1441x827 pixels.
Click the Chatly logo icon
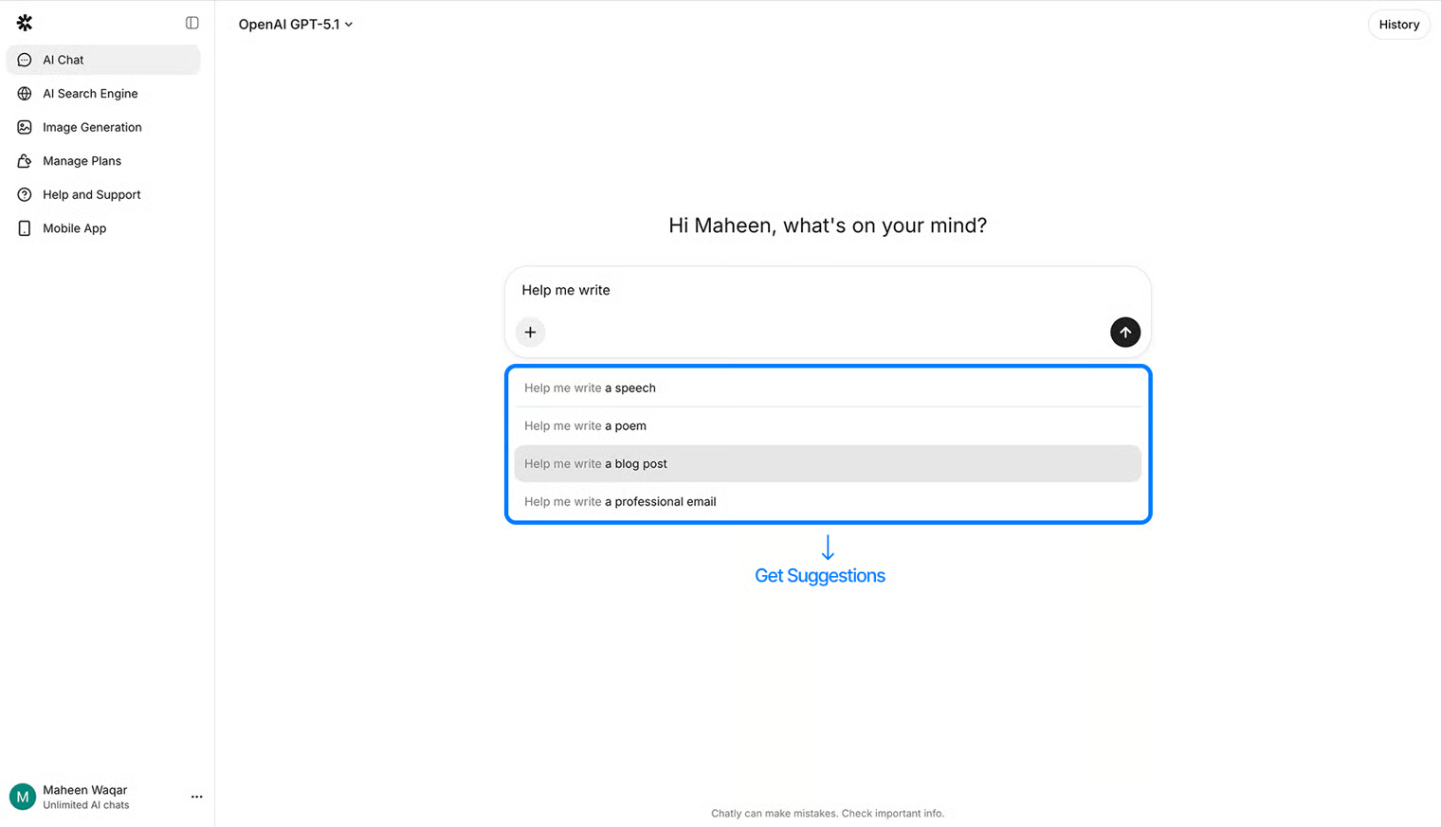click(25, 23)
